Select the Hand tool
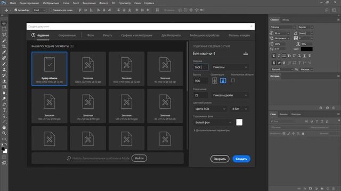The height and width of the screenshot is (191, 341). (4, 127)
